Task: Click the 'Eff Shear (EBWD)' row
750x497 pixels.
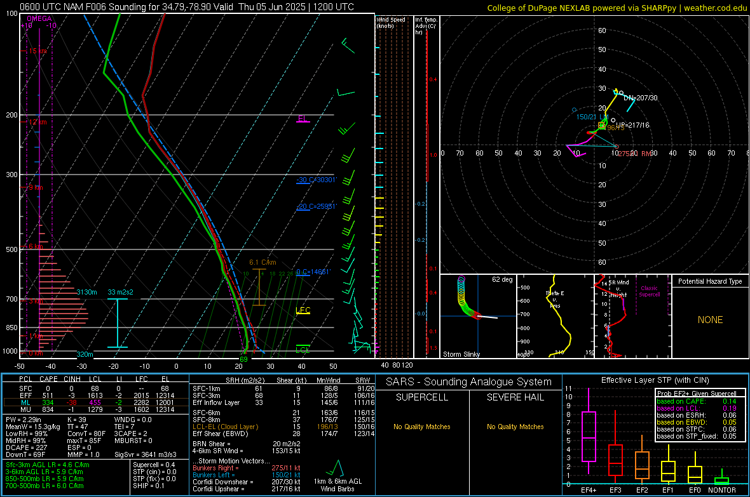Action: coord(283,434)
